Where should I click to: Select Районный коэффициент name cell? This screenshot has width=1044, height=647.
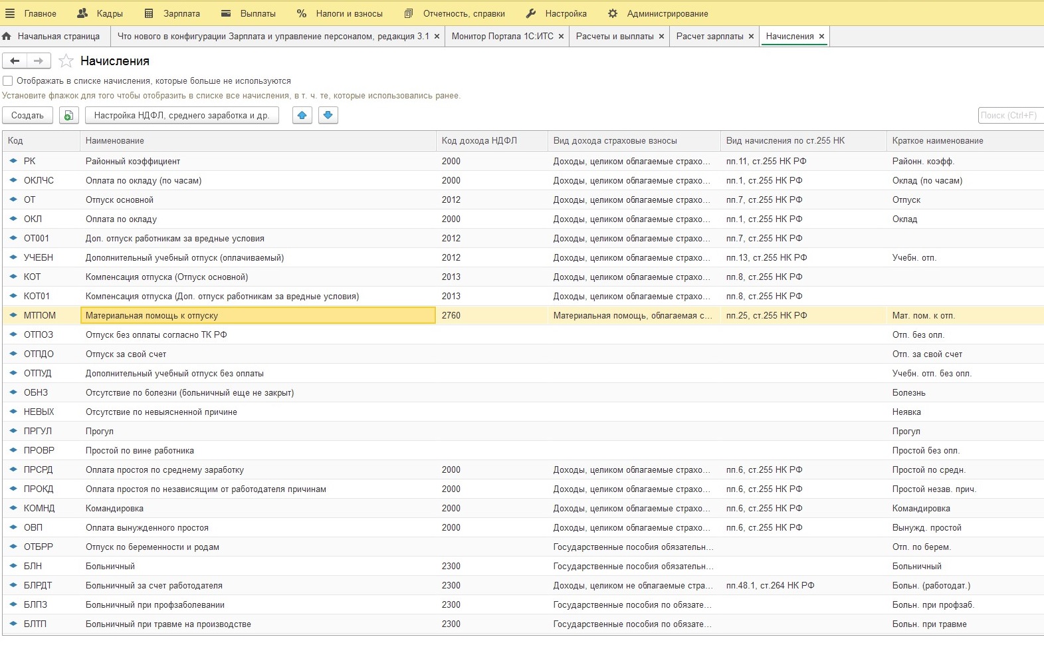(x=258, y=161)
